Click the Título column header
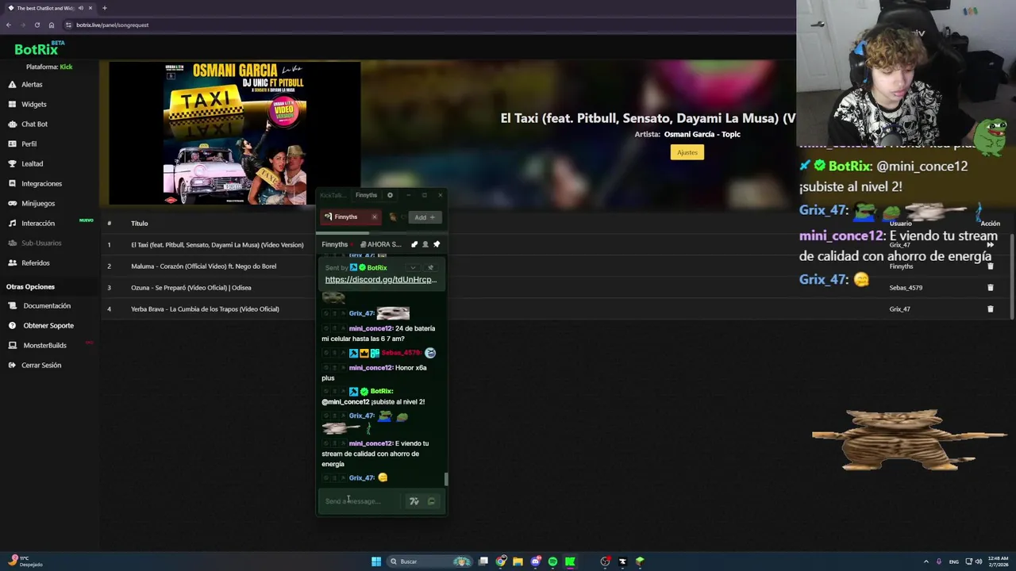This screenshot has height=571, width=1016. pos(139,223)
